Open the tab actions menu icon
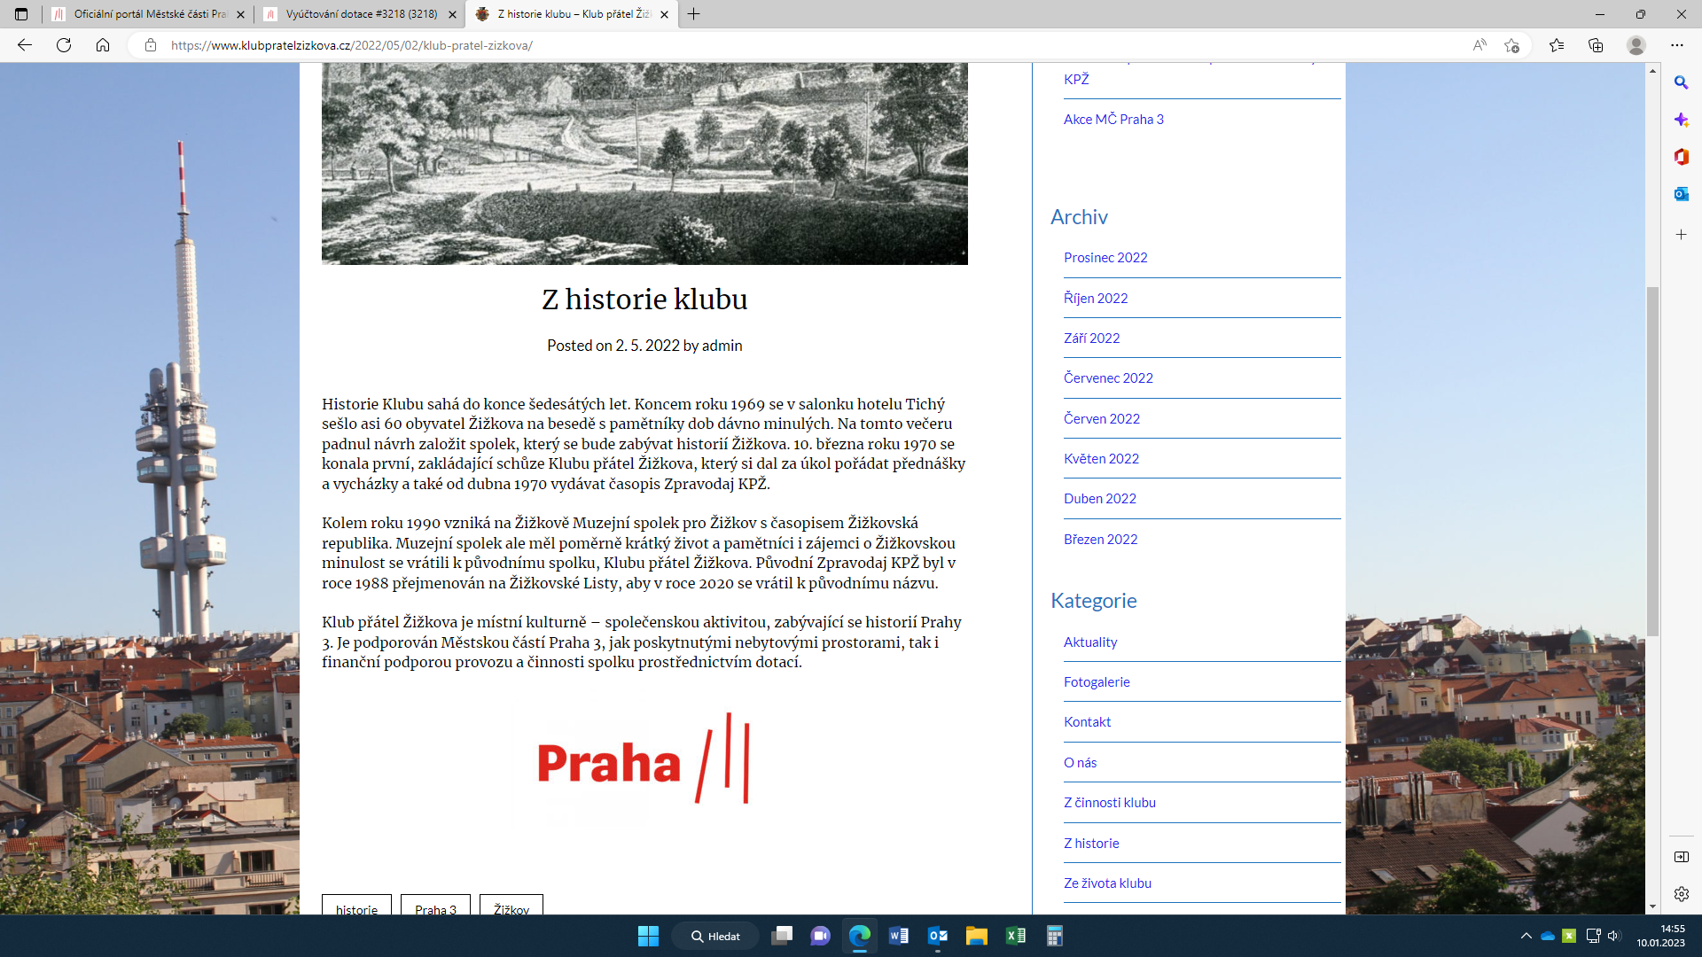Screen dimensions: 1702x957 click(x=21, y=14)
